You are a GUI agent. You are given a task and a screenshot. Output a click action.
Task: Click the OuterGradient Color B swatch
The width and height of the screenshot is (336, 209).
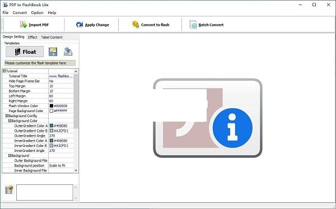(52, 131)
